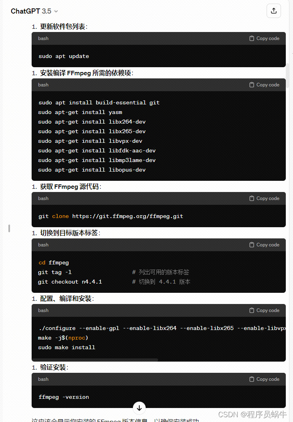This screenshot has width=293, height=422.
Task: Click 'sudo apt install build-essential git' line
Action: (99, 102)
